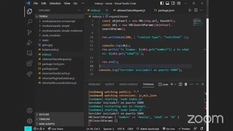
Task: Click the feedback icon in status bar
Action: click(x=195, y=129)
